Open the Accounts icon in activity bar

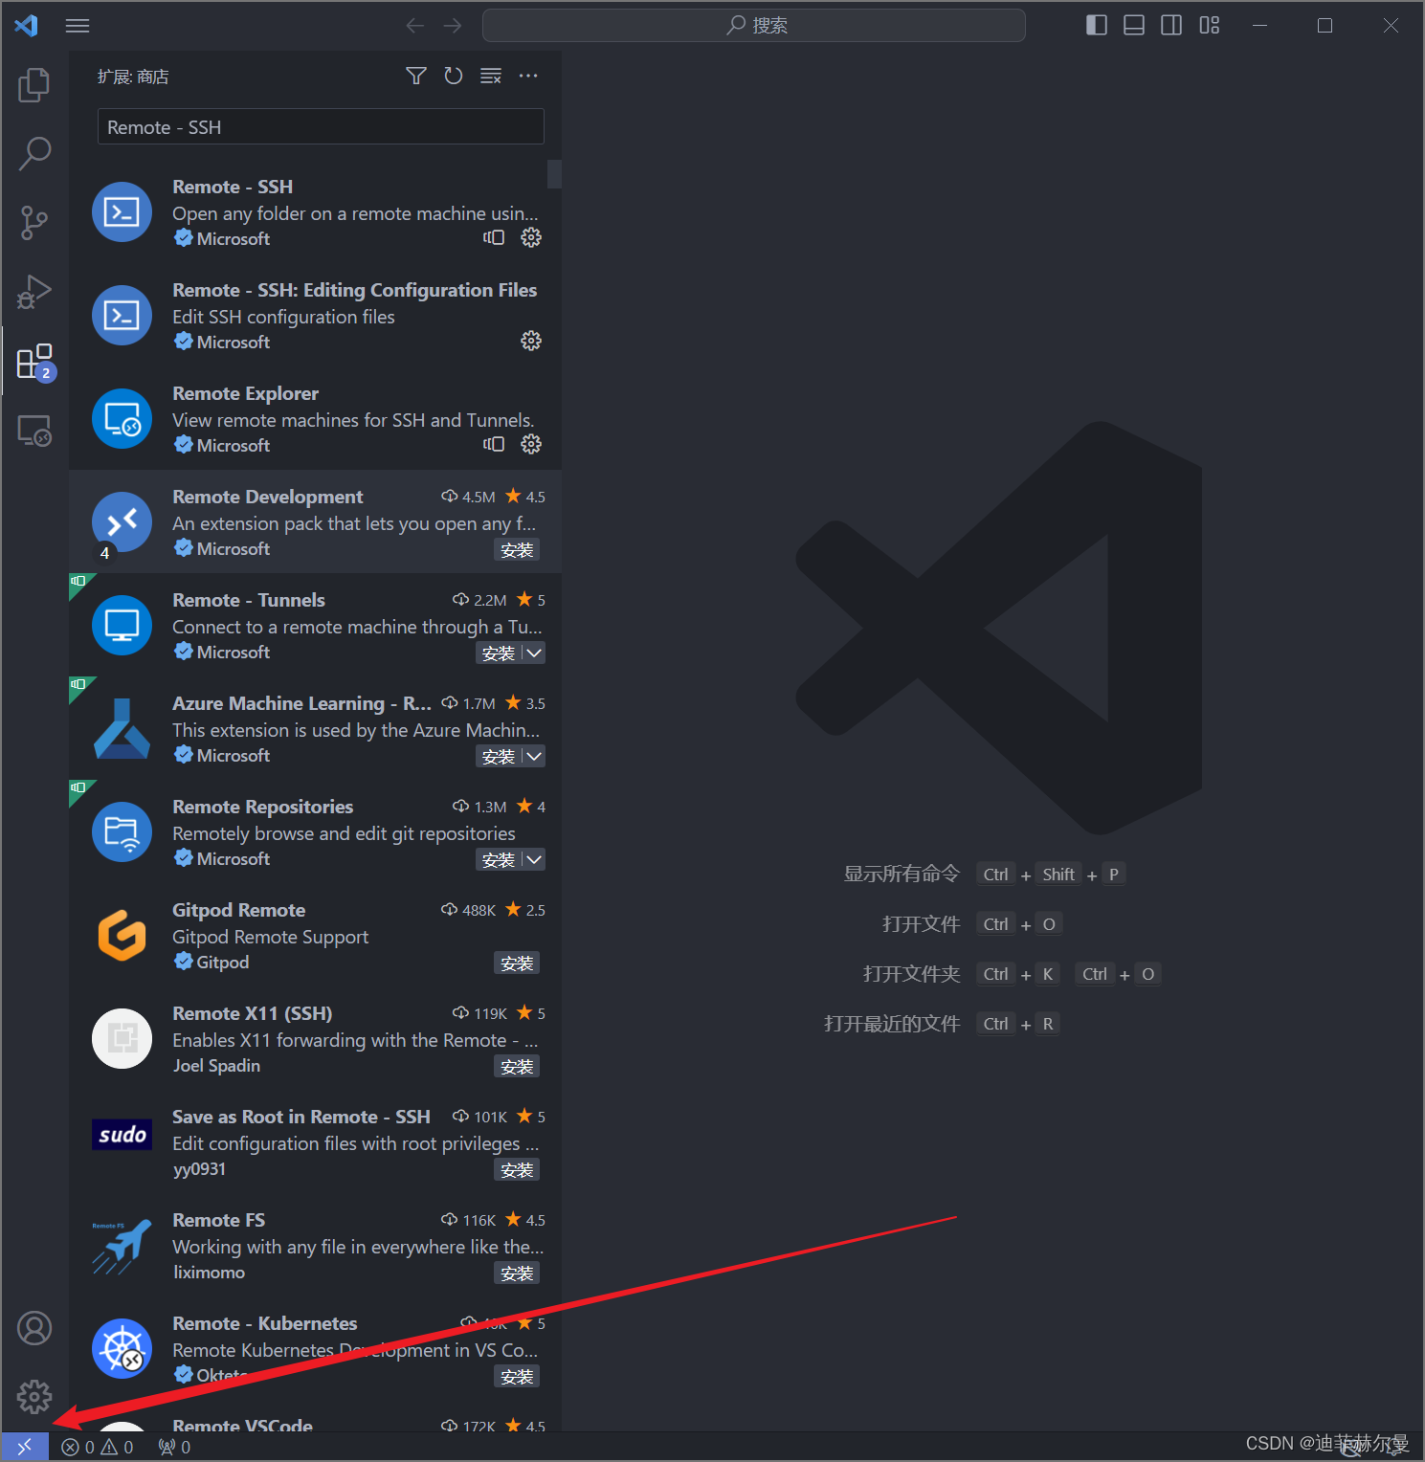pyautogui.click(x=34, y=1328)
